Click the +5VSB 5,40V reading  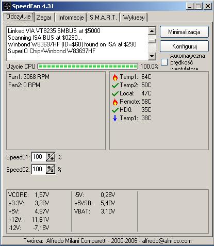[94, 203]
